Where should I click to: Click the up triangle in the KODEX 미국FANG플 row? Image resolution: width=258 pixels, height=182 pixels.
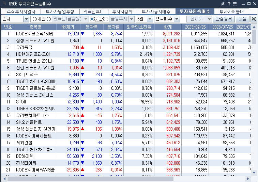click(x=82, y=170)
